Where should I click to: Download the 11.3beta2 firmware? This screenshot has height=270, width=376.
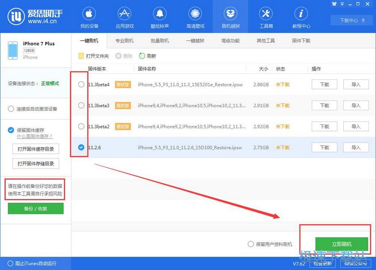324,127
